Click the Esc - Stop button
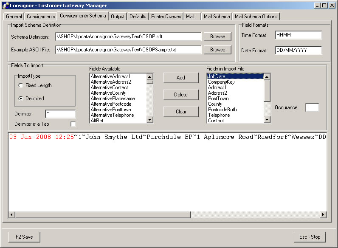The height and width of the screenshot is (248, 338). coord(310,237)
